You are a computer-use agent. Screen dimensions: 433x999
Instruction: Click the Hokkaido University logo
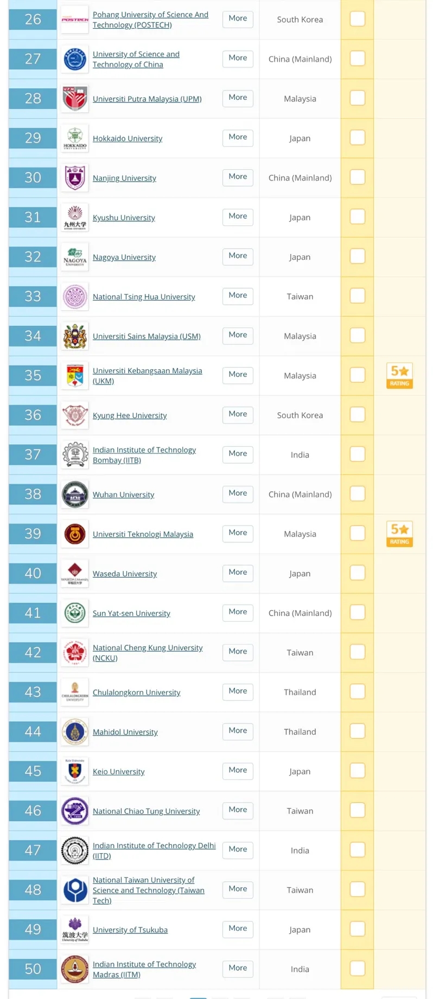point(74,138)
